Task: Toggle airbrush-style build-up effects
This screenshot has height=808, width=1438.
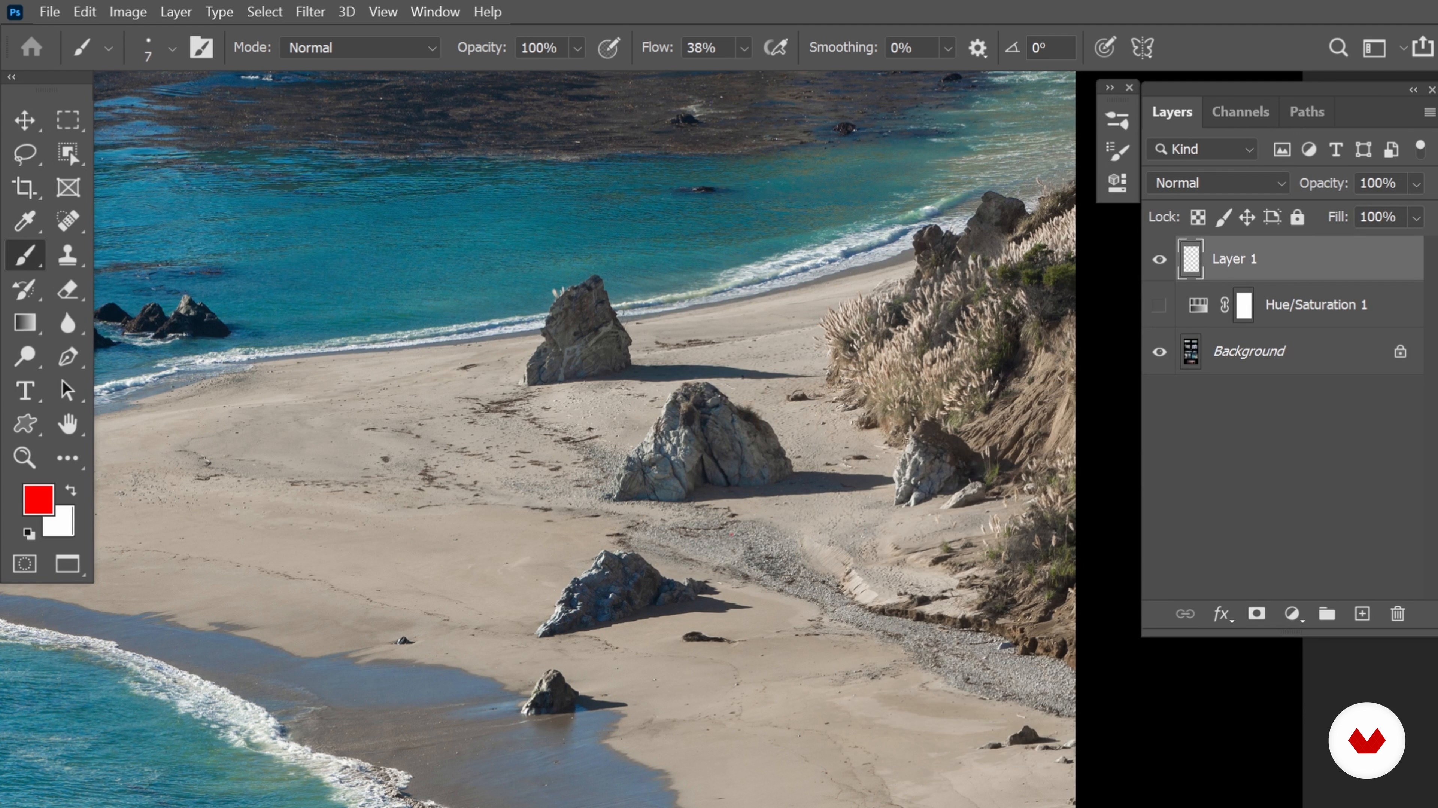Action: (x=776, y=48)
